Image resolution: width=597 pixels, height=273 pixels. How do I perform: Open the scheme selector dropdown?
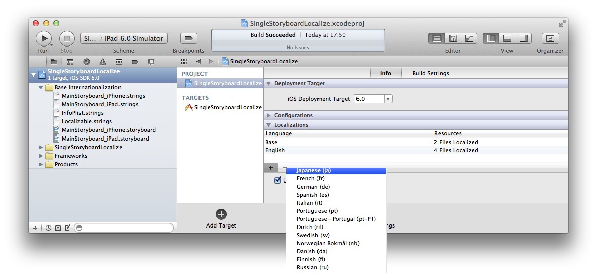point(124,38)
